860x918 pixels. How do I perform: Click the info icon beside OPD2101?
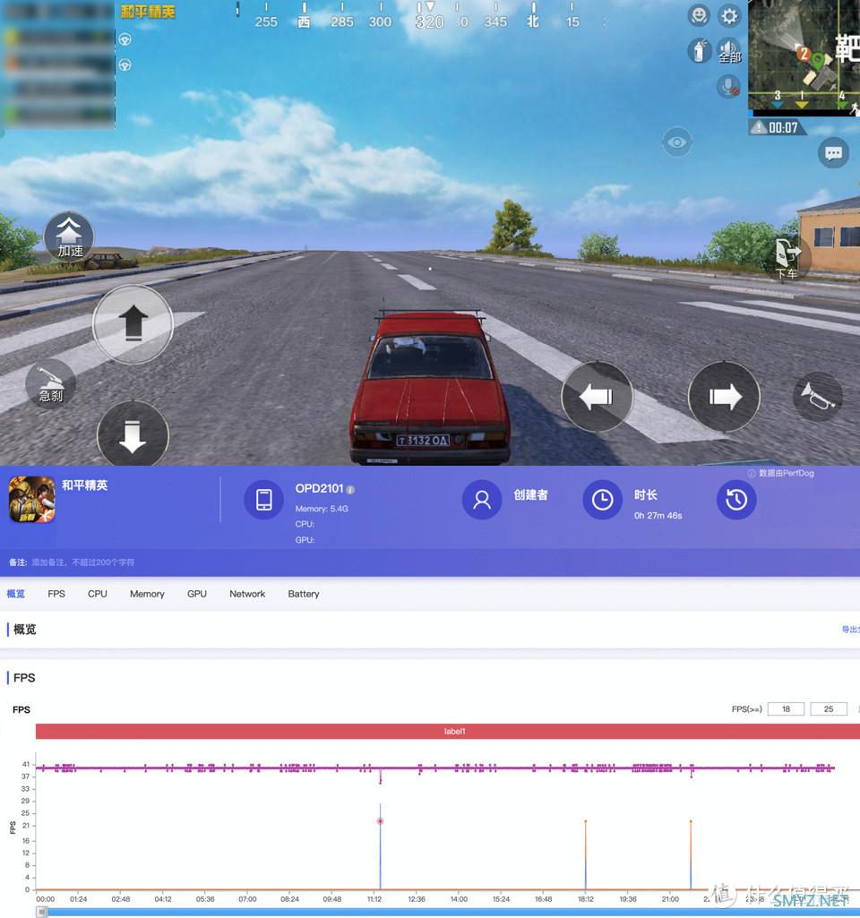[350, 489]
